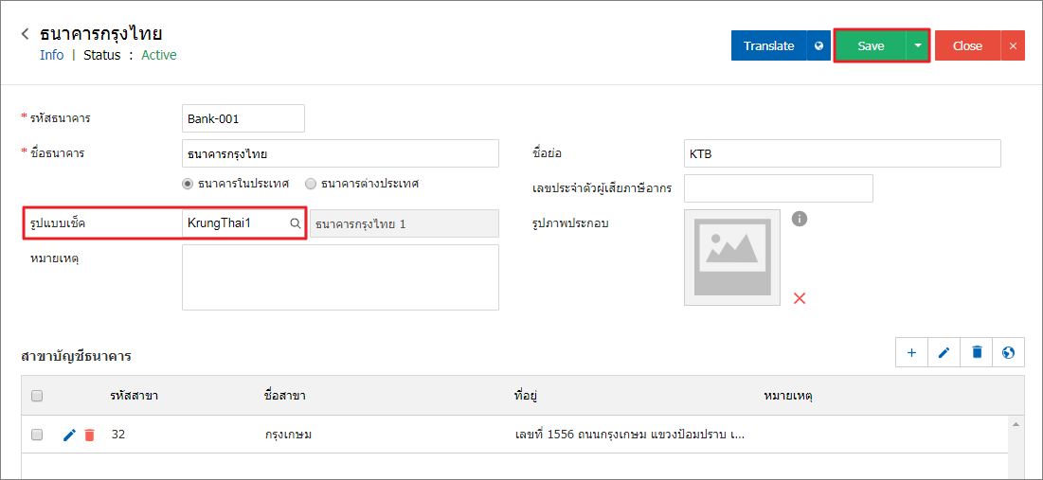Click the green Save button

[871, 45]
